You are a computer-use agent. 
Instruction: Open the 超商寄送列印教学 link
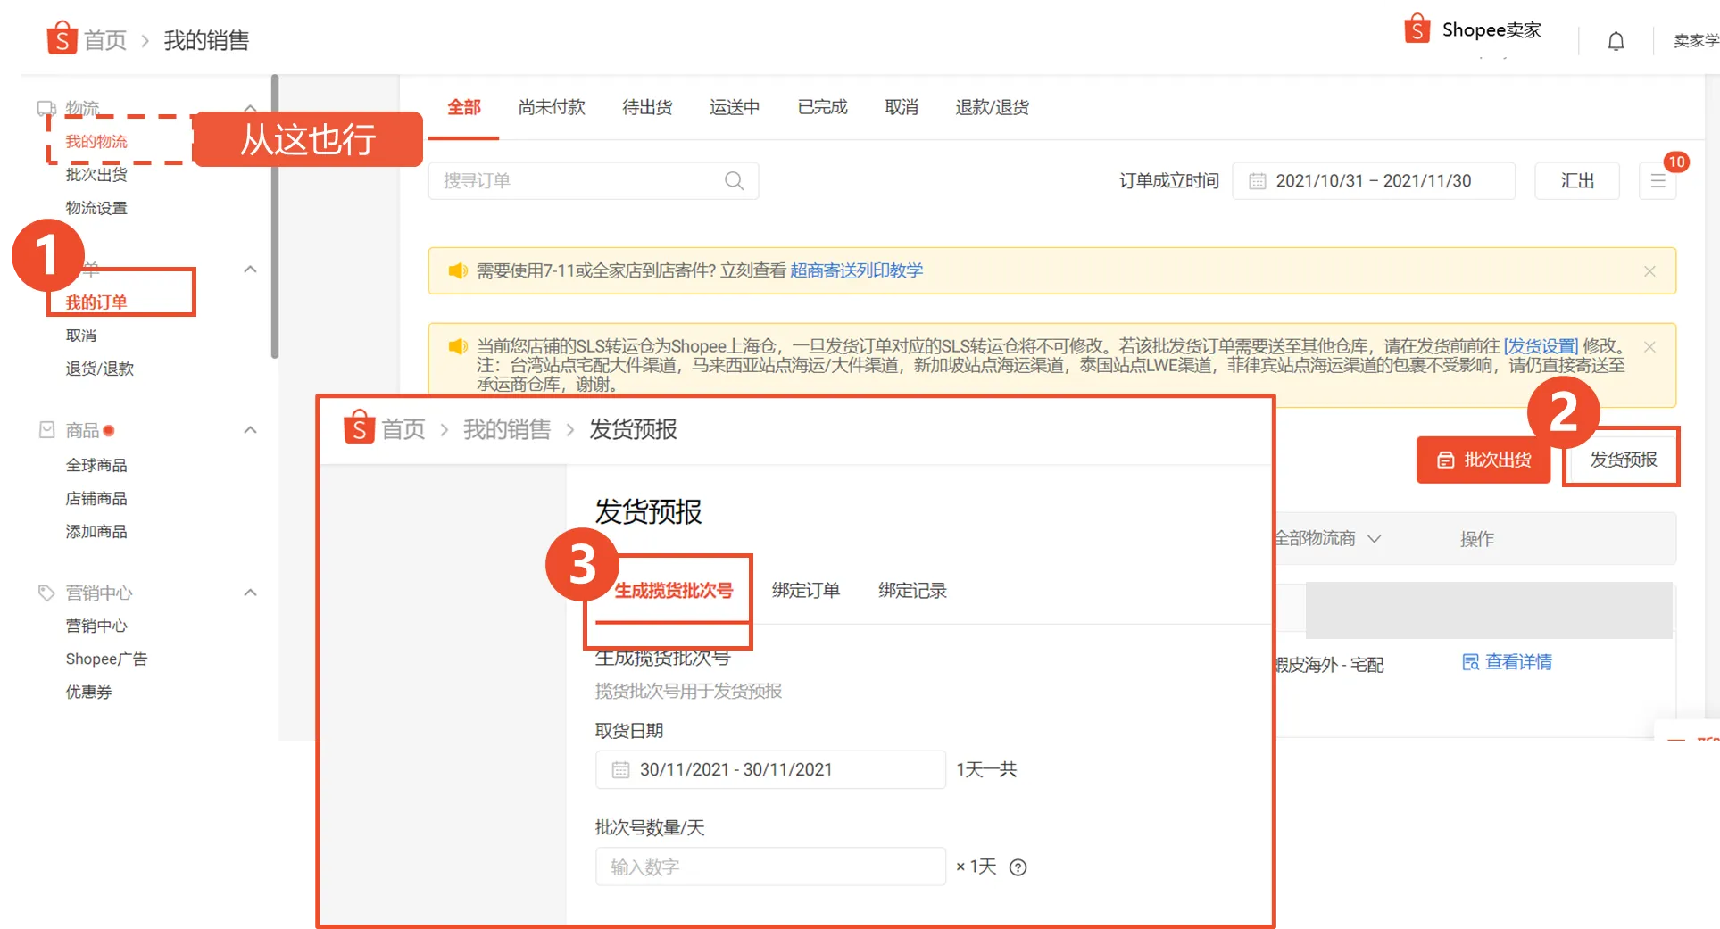pyautogui.click(x=857, y=270)
